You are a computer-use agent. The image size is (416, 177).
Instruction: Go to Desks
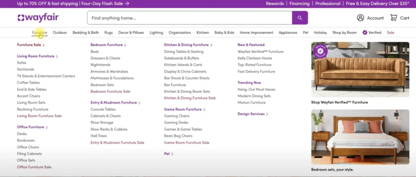22,134
